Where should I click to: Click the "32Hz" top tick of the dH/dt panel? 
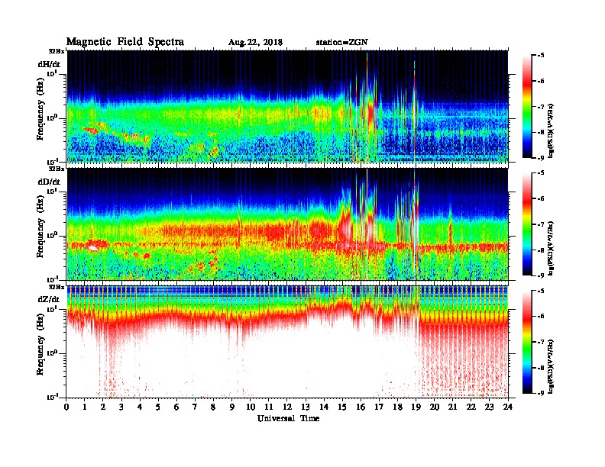(57, 51)
